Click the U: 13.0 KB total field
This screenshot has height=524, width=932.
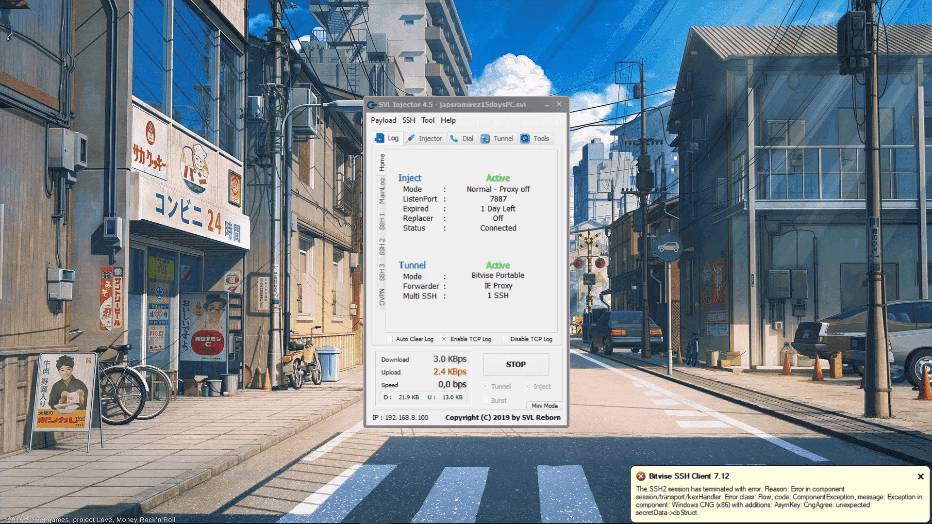[445, 397]
